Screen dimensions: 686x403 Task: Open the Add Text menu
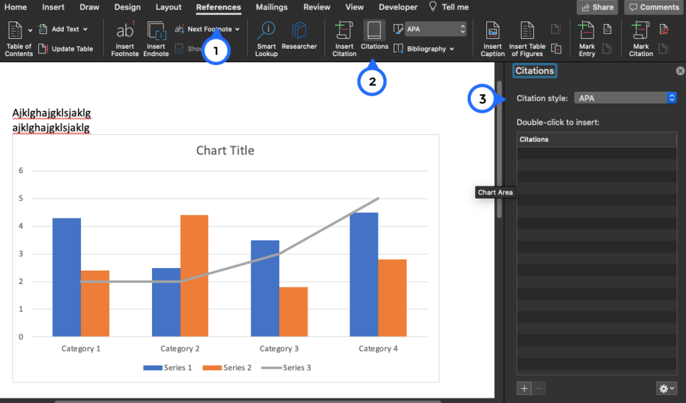point(63,29)
